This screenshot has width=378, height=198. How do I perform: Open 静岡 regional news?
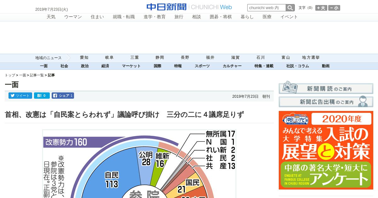[x=160, y=58]
